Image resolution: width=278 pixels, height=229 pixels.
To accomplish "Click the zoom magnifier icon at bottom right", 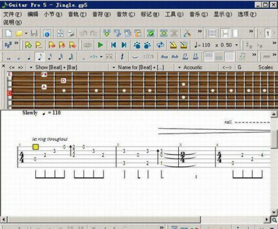I will click(x=274, y=220).
